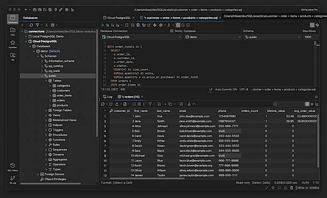Viewport: 327px width, 198px height.
Task: Switch to the Log tab
Action: [x=108, y=97]
